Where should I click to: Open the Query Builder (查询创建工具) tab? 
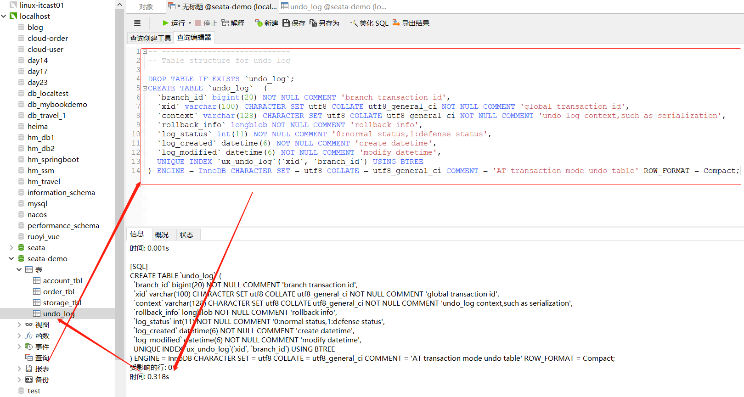click(151, 38)
